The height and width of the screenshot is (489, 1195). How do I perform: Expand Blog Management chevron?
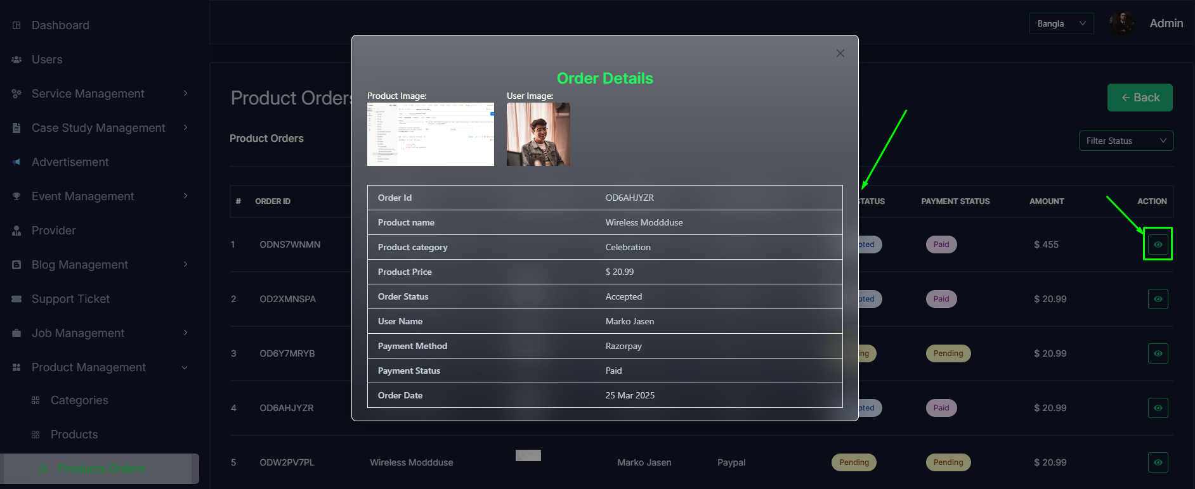pyautogui.click(x=186, y=265)
